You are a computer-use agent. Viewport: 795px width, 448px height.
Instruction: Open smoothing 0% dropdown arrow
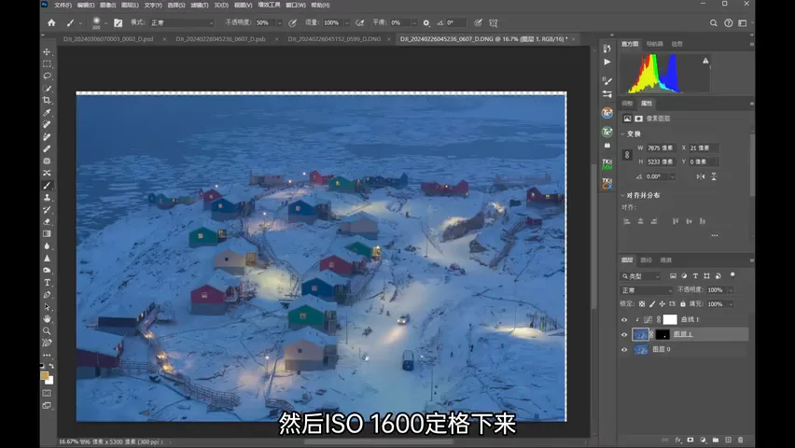414,22
